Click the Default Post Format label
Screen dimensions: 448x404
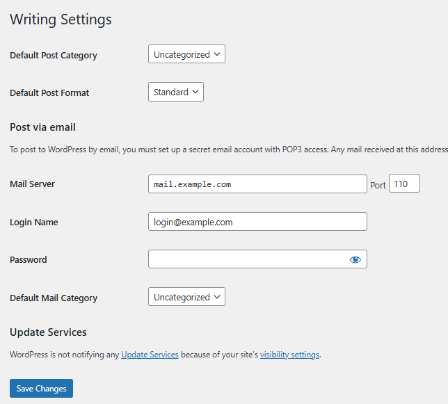(49, 92)
